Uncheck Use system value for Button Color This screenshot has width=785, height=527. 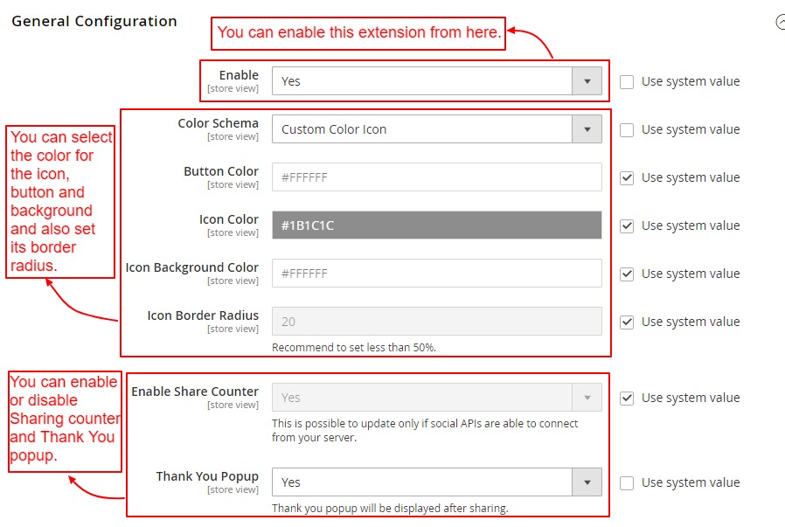627,178
